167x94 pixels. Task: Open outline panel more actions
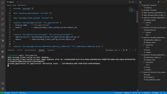[162, 2]
